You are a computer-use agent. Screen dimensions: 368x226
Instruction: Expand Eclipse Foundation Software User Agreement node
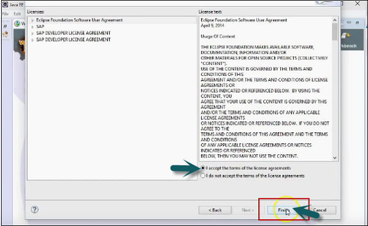(33, 20)
